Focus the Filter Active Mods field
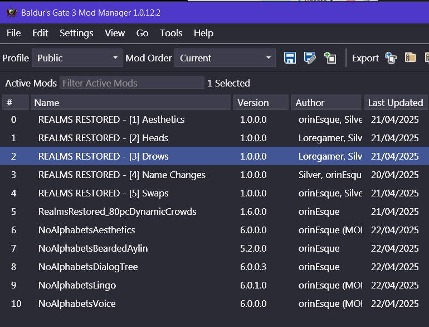Viewport: 429px width, 327px height. click(x=132, y=83)
